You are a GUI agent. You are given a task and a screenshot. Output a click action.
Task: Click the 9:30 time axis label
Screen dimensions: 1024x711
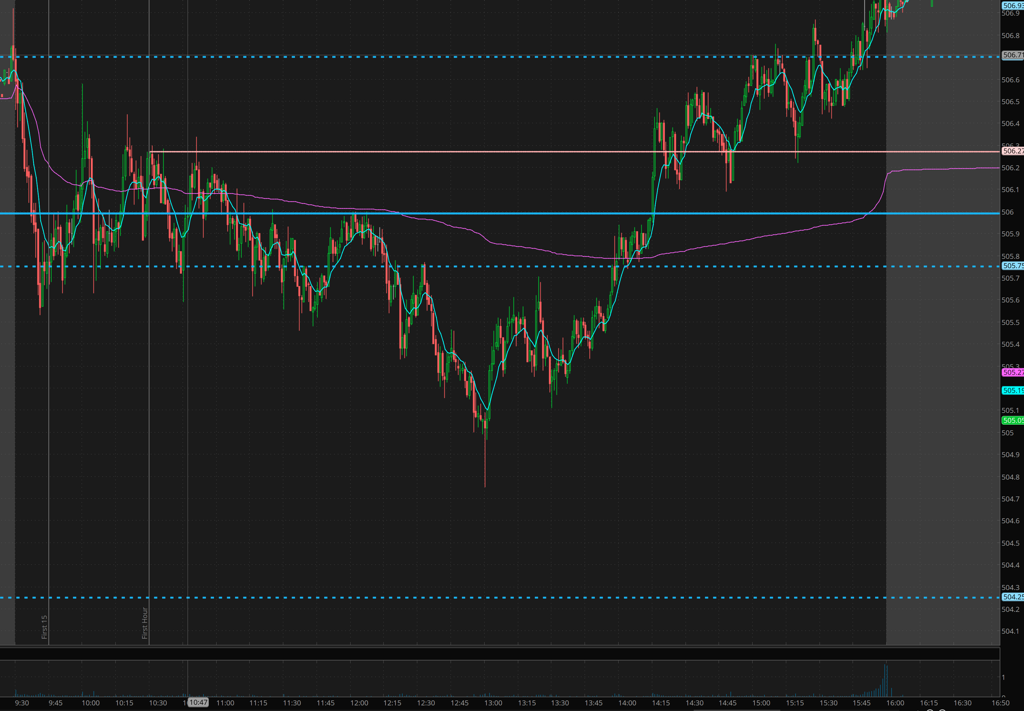(x=22, y=703)
